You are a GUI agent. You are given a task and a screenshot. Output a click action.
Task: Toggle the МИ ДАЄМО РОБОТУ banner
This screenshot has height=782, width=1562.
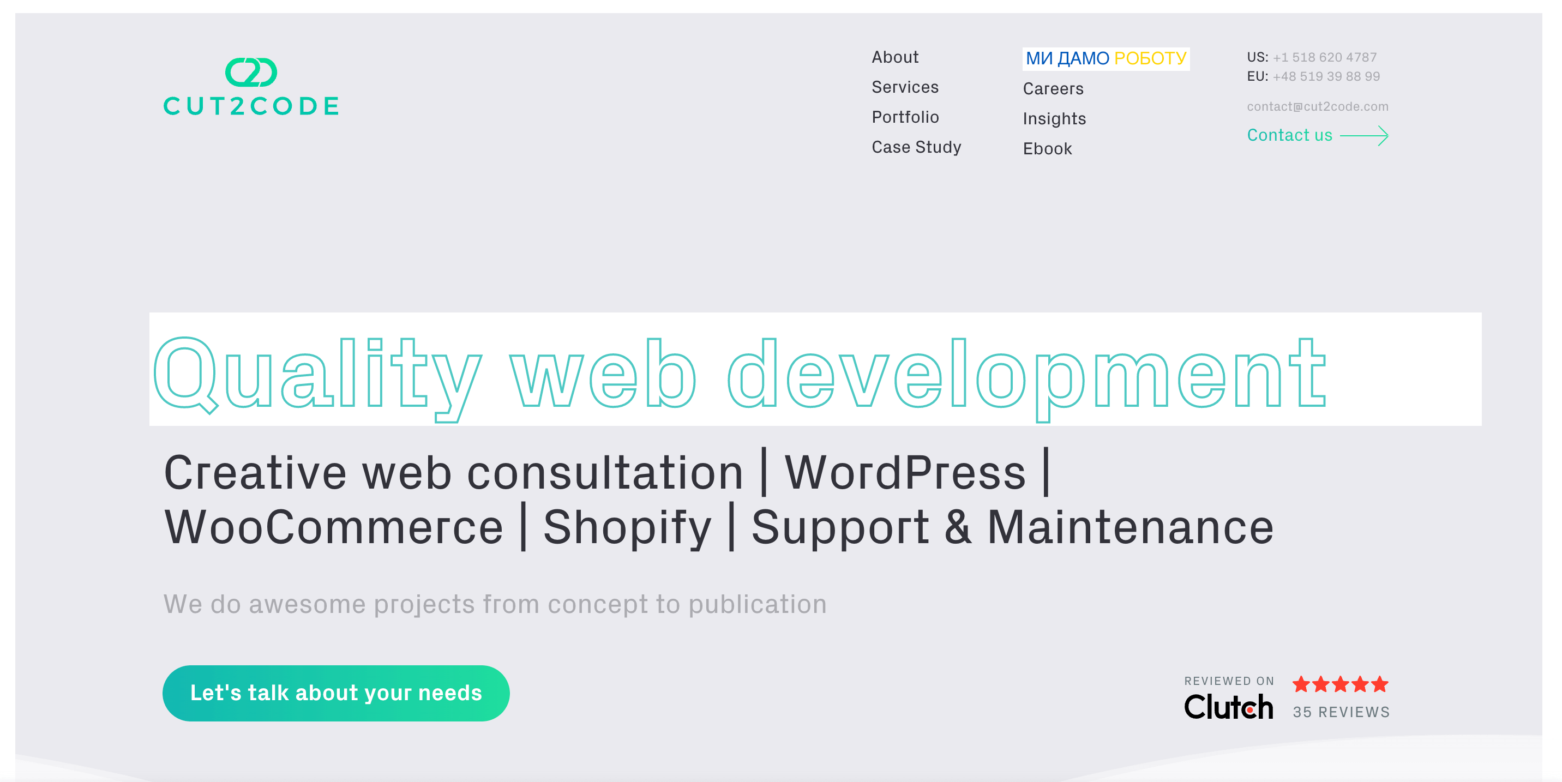click(1105, 57)
